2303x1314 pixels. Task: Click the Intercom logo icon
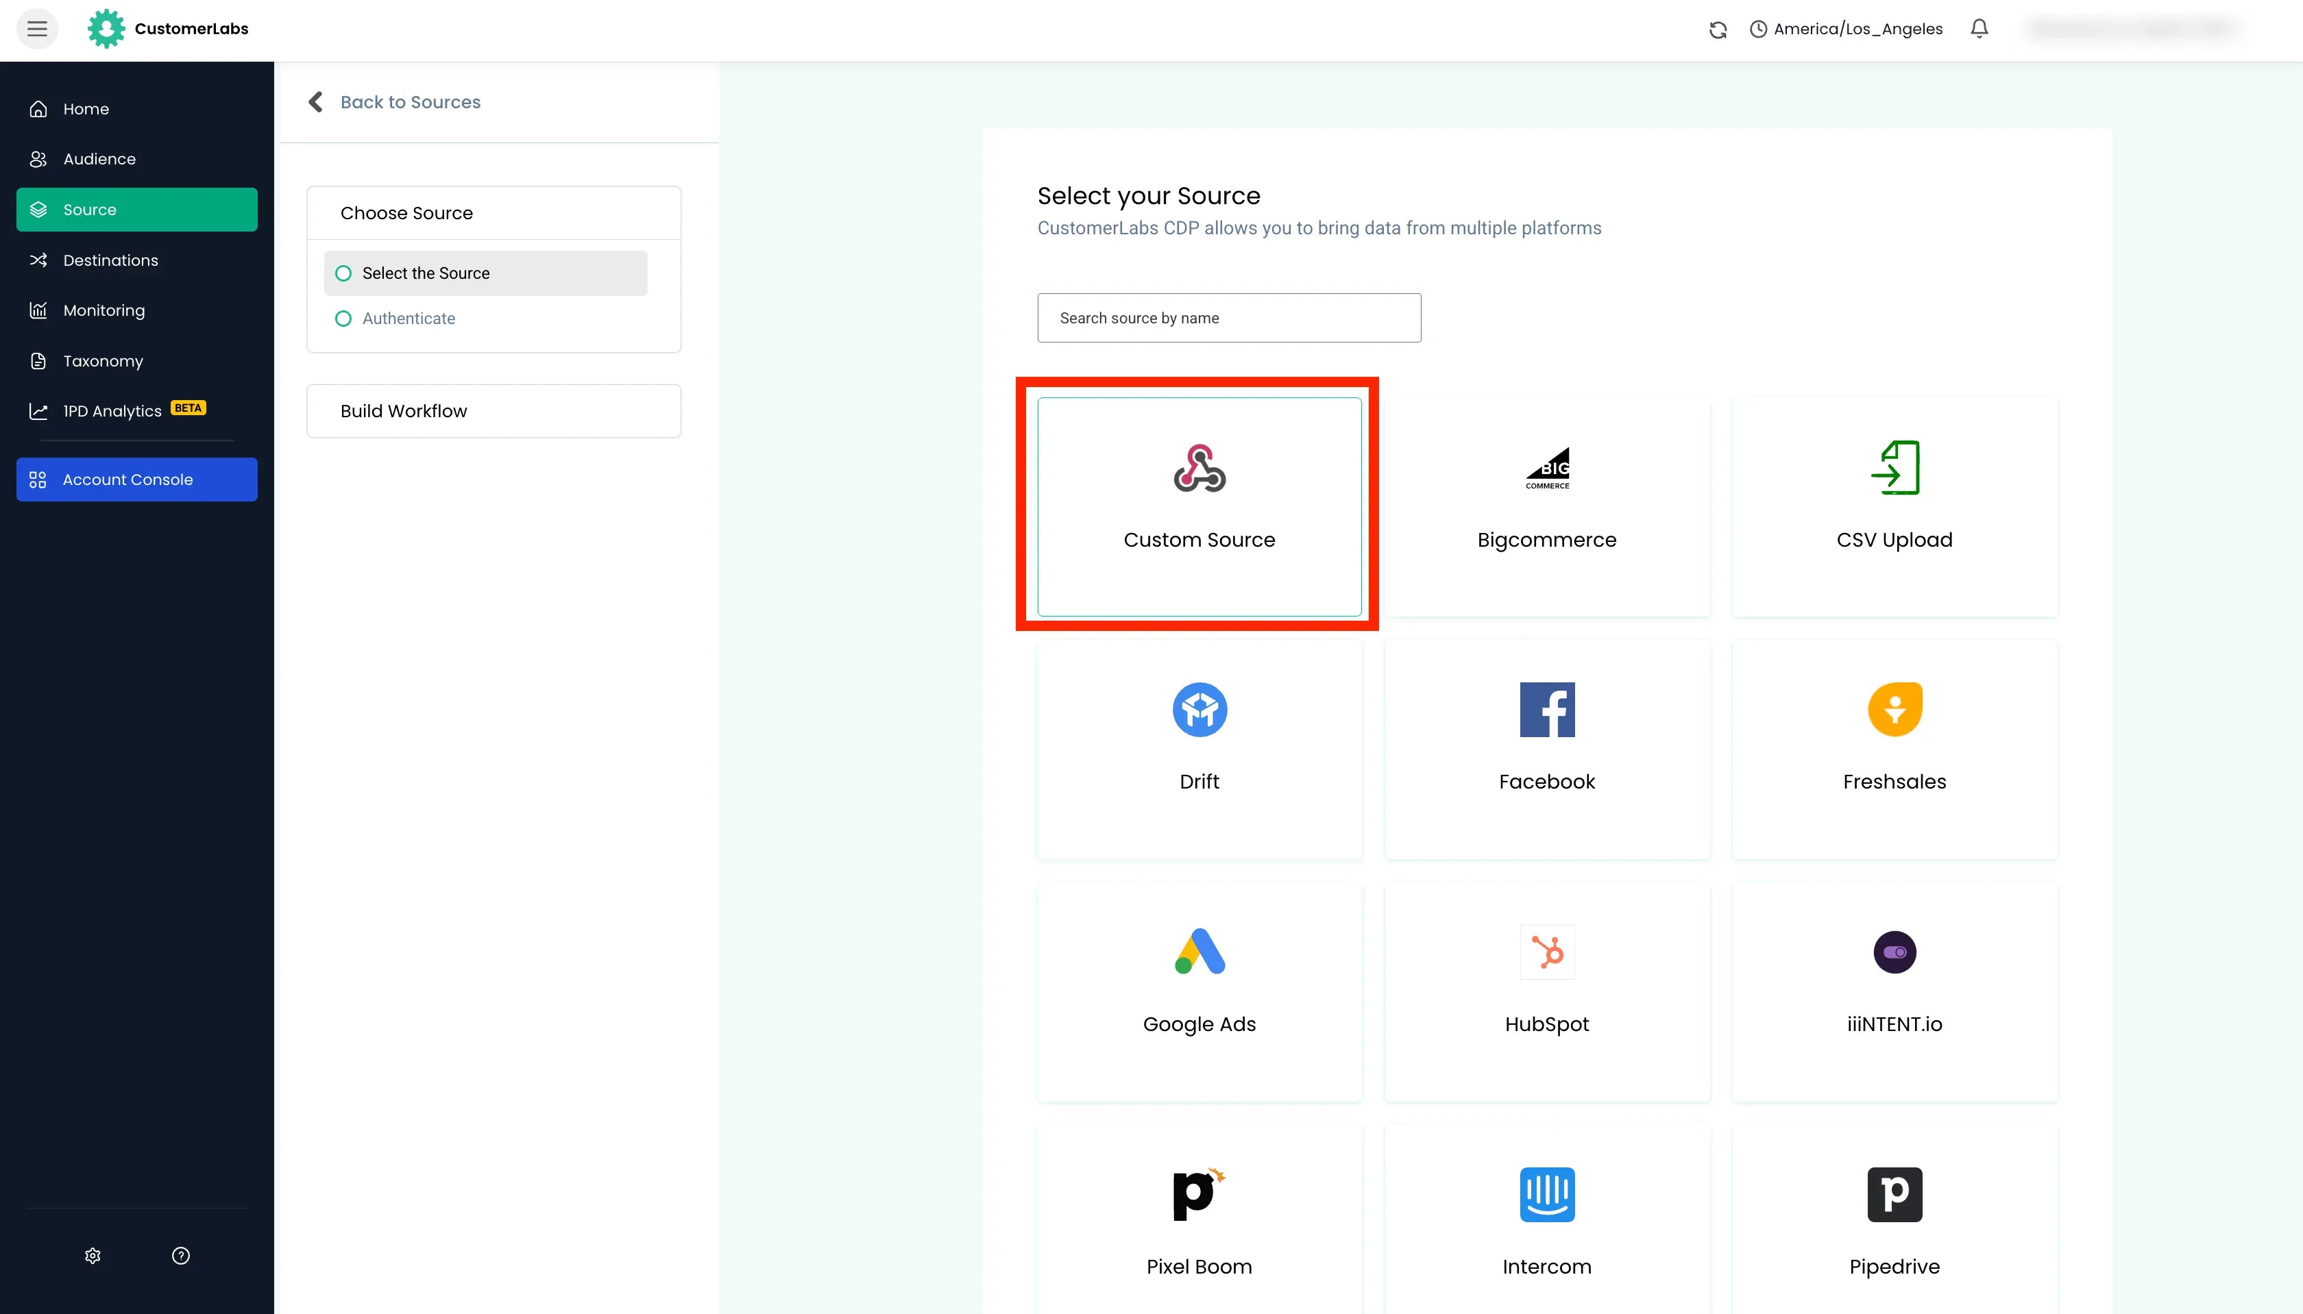tap(1546, 1194)
